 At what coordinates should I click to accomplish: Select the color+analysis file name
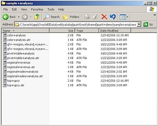[x=16, y=35]
